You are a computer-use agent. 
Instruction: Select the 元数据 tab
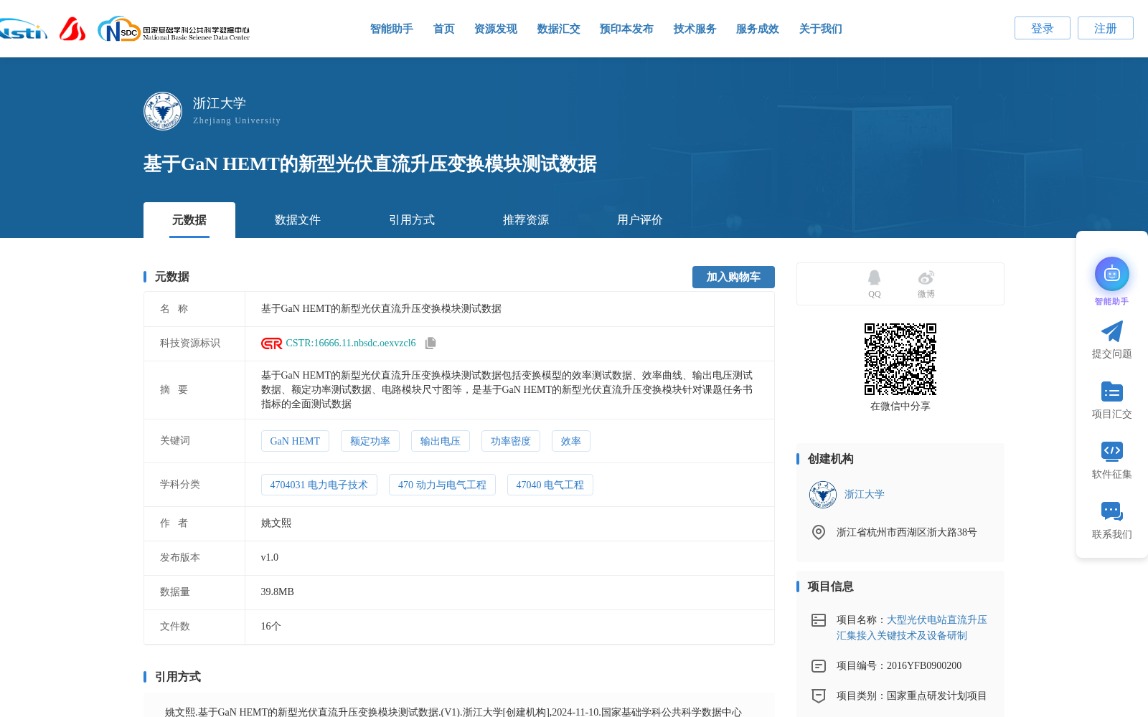(189, 220)
